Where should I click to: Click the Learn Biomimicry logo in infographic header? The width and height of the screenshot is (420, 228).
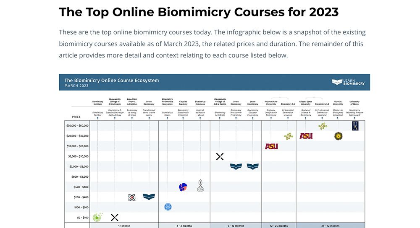click(348, 82)
